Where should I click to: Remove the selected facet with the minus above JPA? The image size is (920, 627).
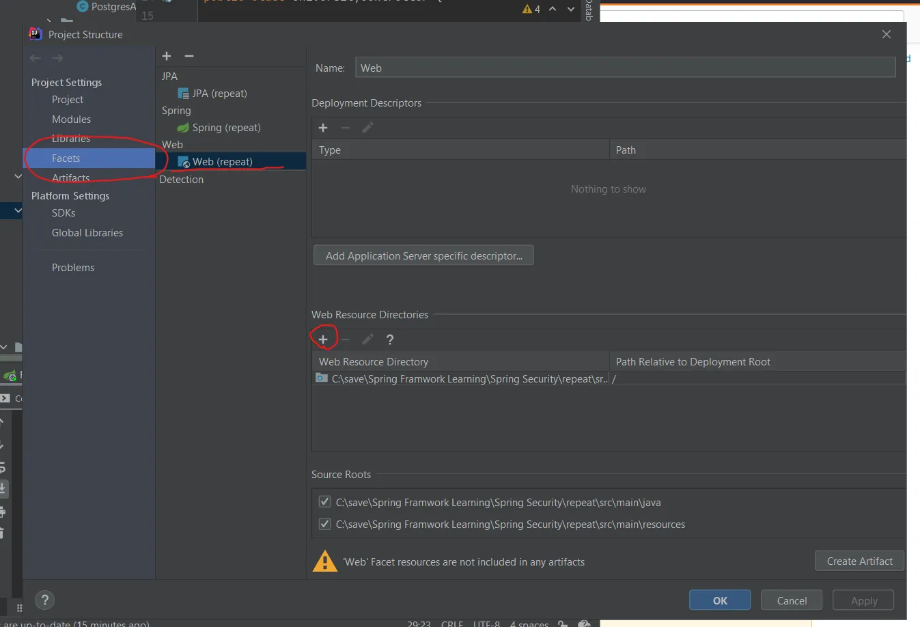pyautogui.click(x=189, y=56)
